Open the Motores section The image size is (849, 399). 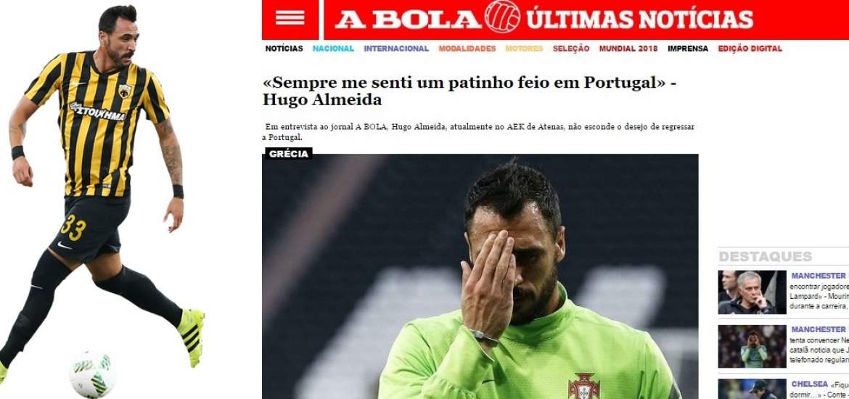click(x=524, y=48)
